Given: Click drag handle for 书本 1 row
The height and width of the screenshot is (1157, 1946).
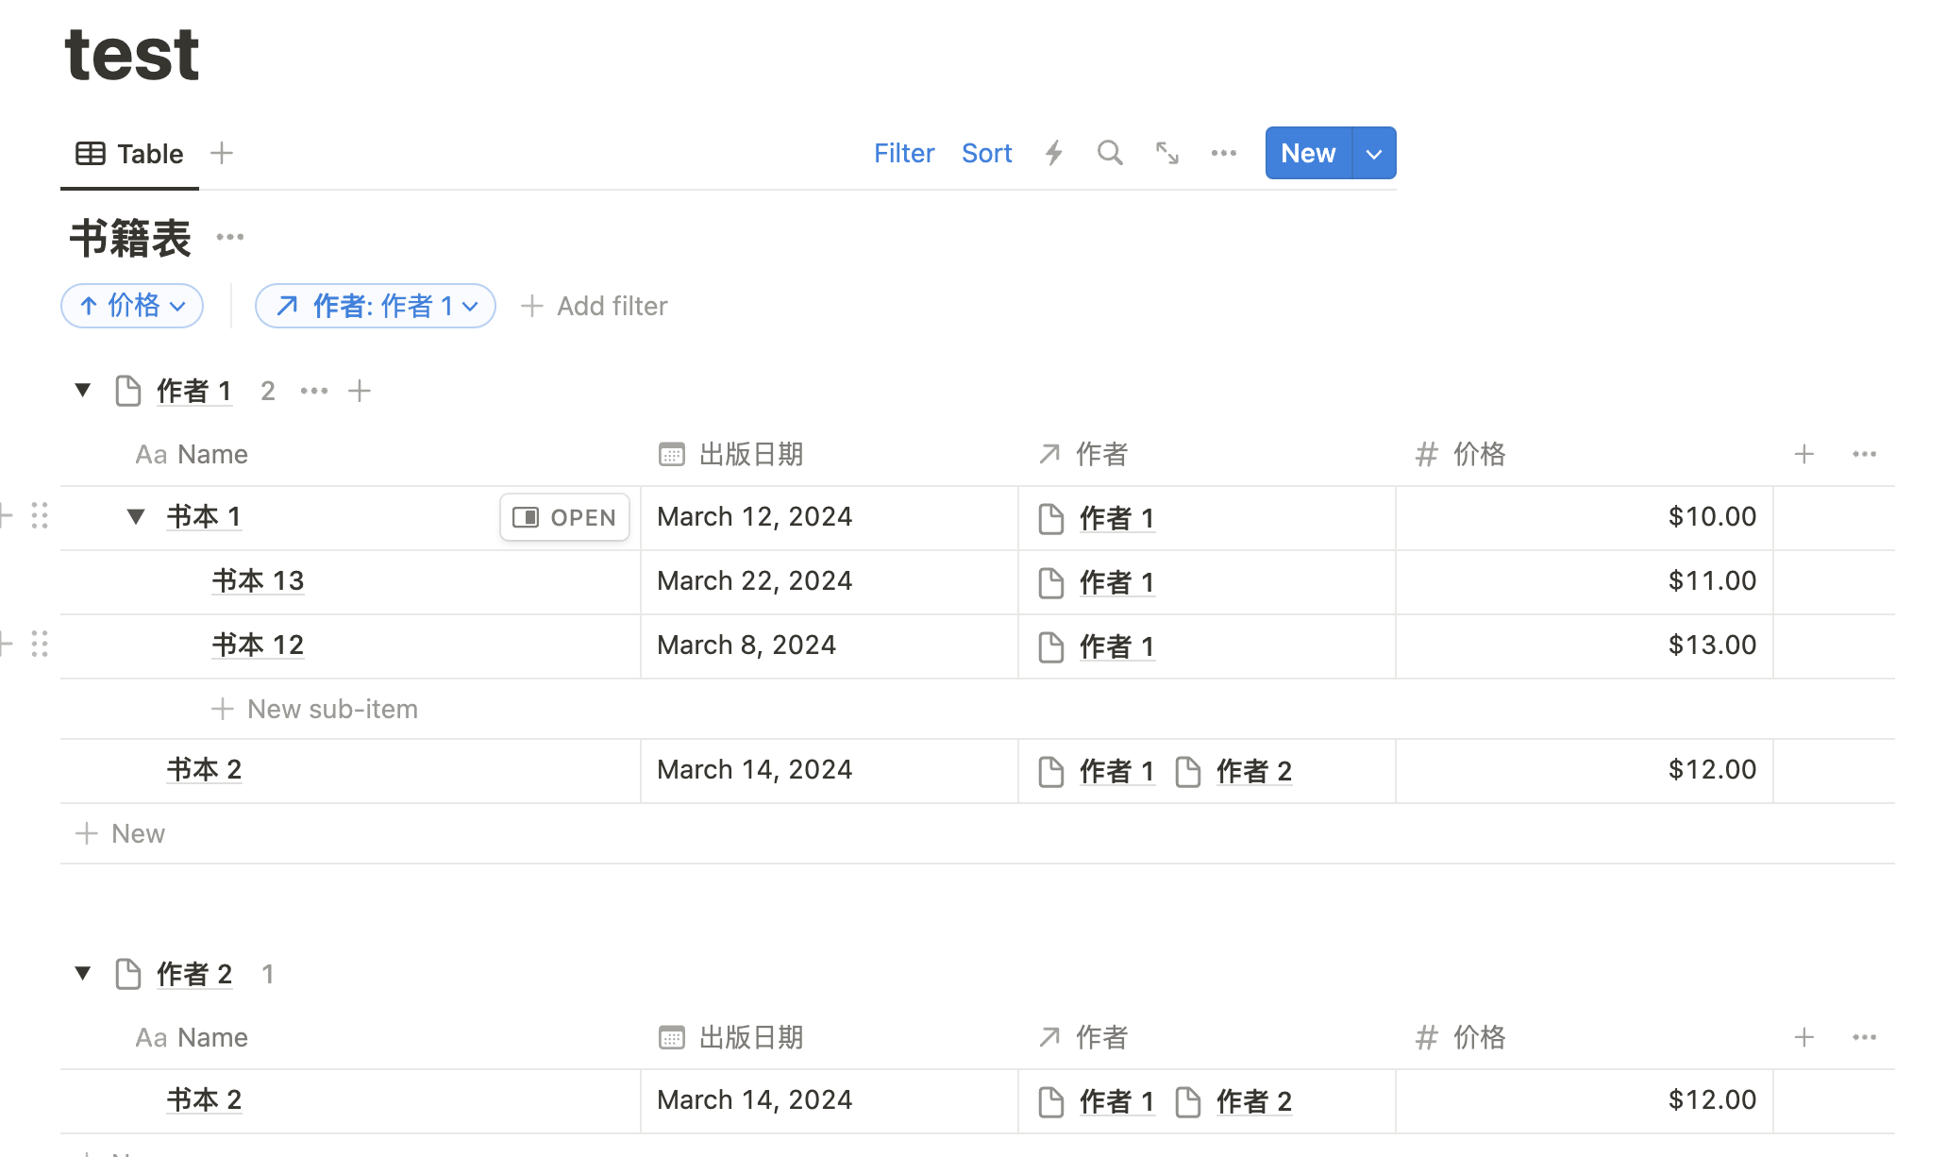Looking at the screenshot, I should point(40,515).
